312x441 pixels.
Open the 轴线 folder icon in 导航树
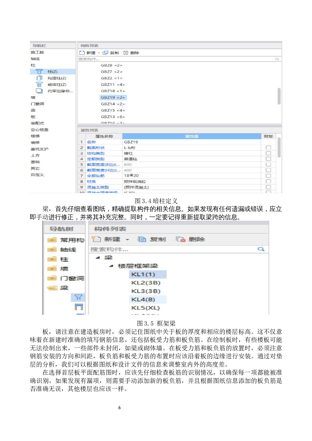(x=52, y=250)
